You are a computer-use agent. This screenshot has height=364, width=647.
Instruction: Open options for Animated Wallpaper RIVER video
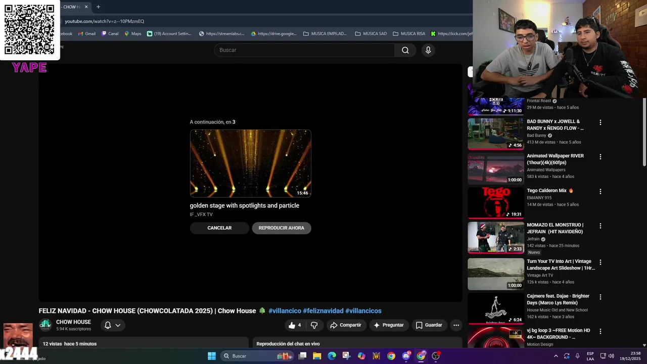tap(600, 157)
